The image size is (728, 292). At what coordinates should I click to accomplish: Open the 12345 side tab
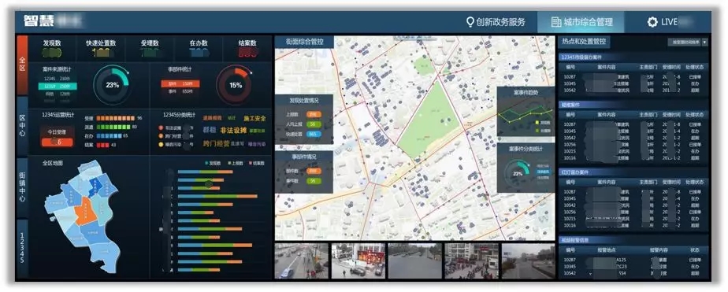coord(22,247)
